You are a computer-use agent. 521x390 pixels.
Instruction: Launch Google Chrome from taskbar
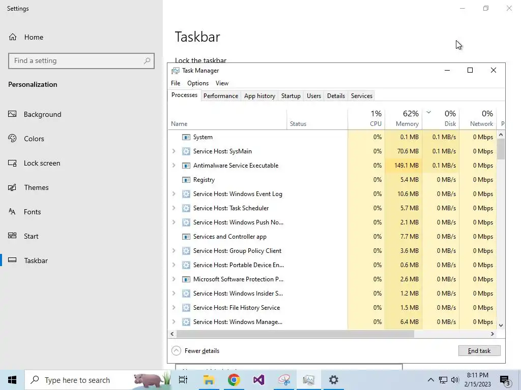(x=234, y=380)
